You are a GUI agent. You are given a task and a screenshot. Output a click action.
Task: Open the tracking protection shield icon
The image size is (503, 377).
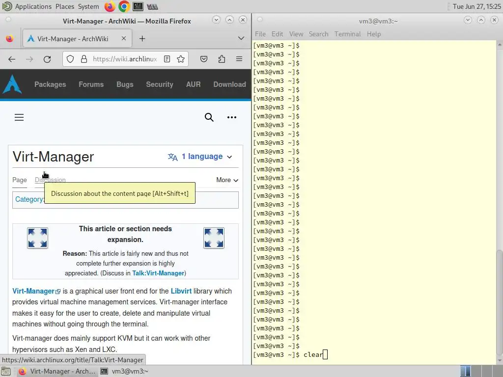point(70,59)
